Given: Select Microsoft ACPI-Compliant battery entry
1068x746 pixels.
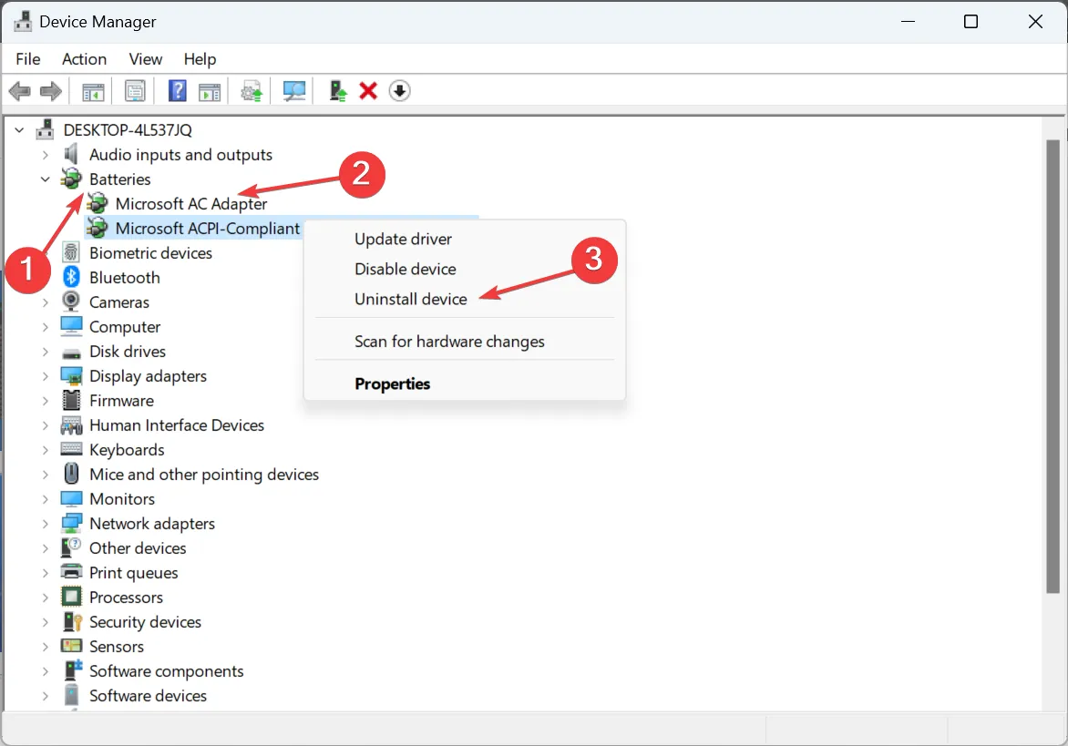Looking at the screenshot, I should pos(208,228).
